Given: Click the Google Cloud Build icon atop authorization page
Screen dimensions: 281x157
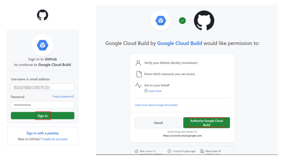Looking at the screenshot, I should click(x=161, y=21).
